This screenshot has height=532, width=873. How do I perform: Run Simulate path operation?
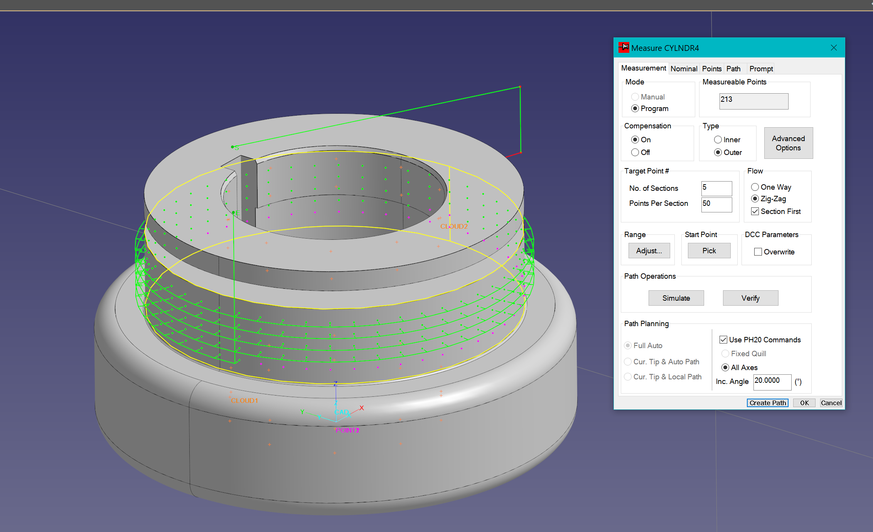tap(676, 298)
